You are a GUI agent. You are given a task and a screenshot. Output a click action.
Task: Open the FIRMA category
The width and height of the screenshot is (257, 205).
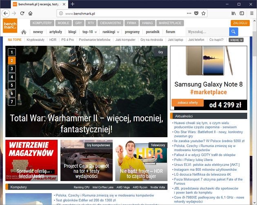[x=132, y=23]
